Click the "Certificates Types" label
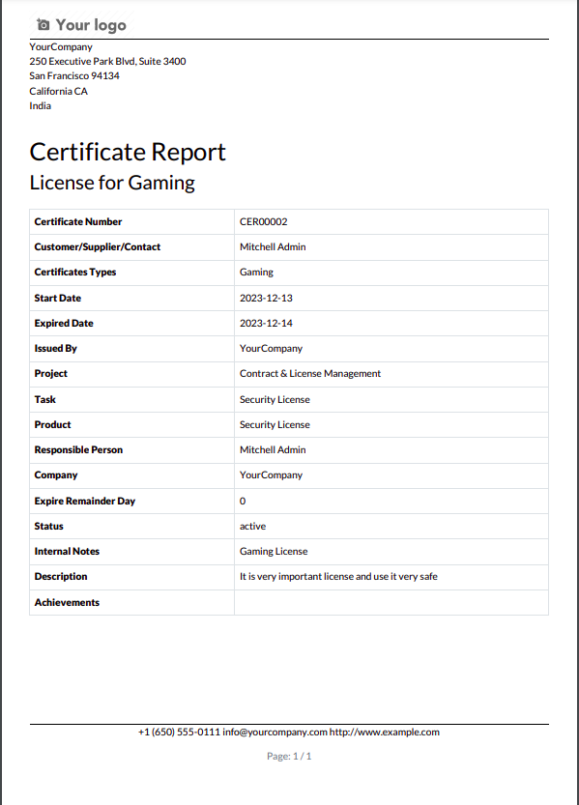579x805 pixels. click(75, 273)
